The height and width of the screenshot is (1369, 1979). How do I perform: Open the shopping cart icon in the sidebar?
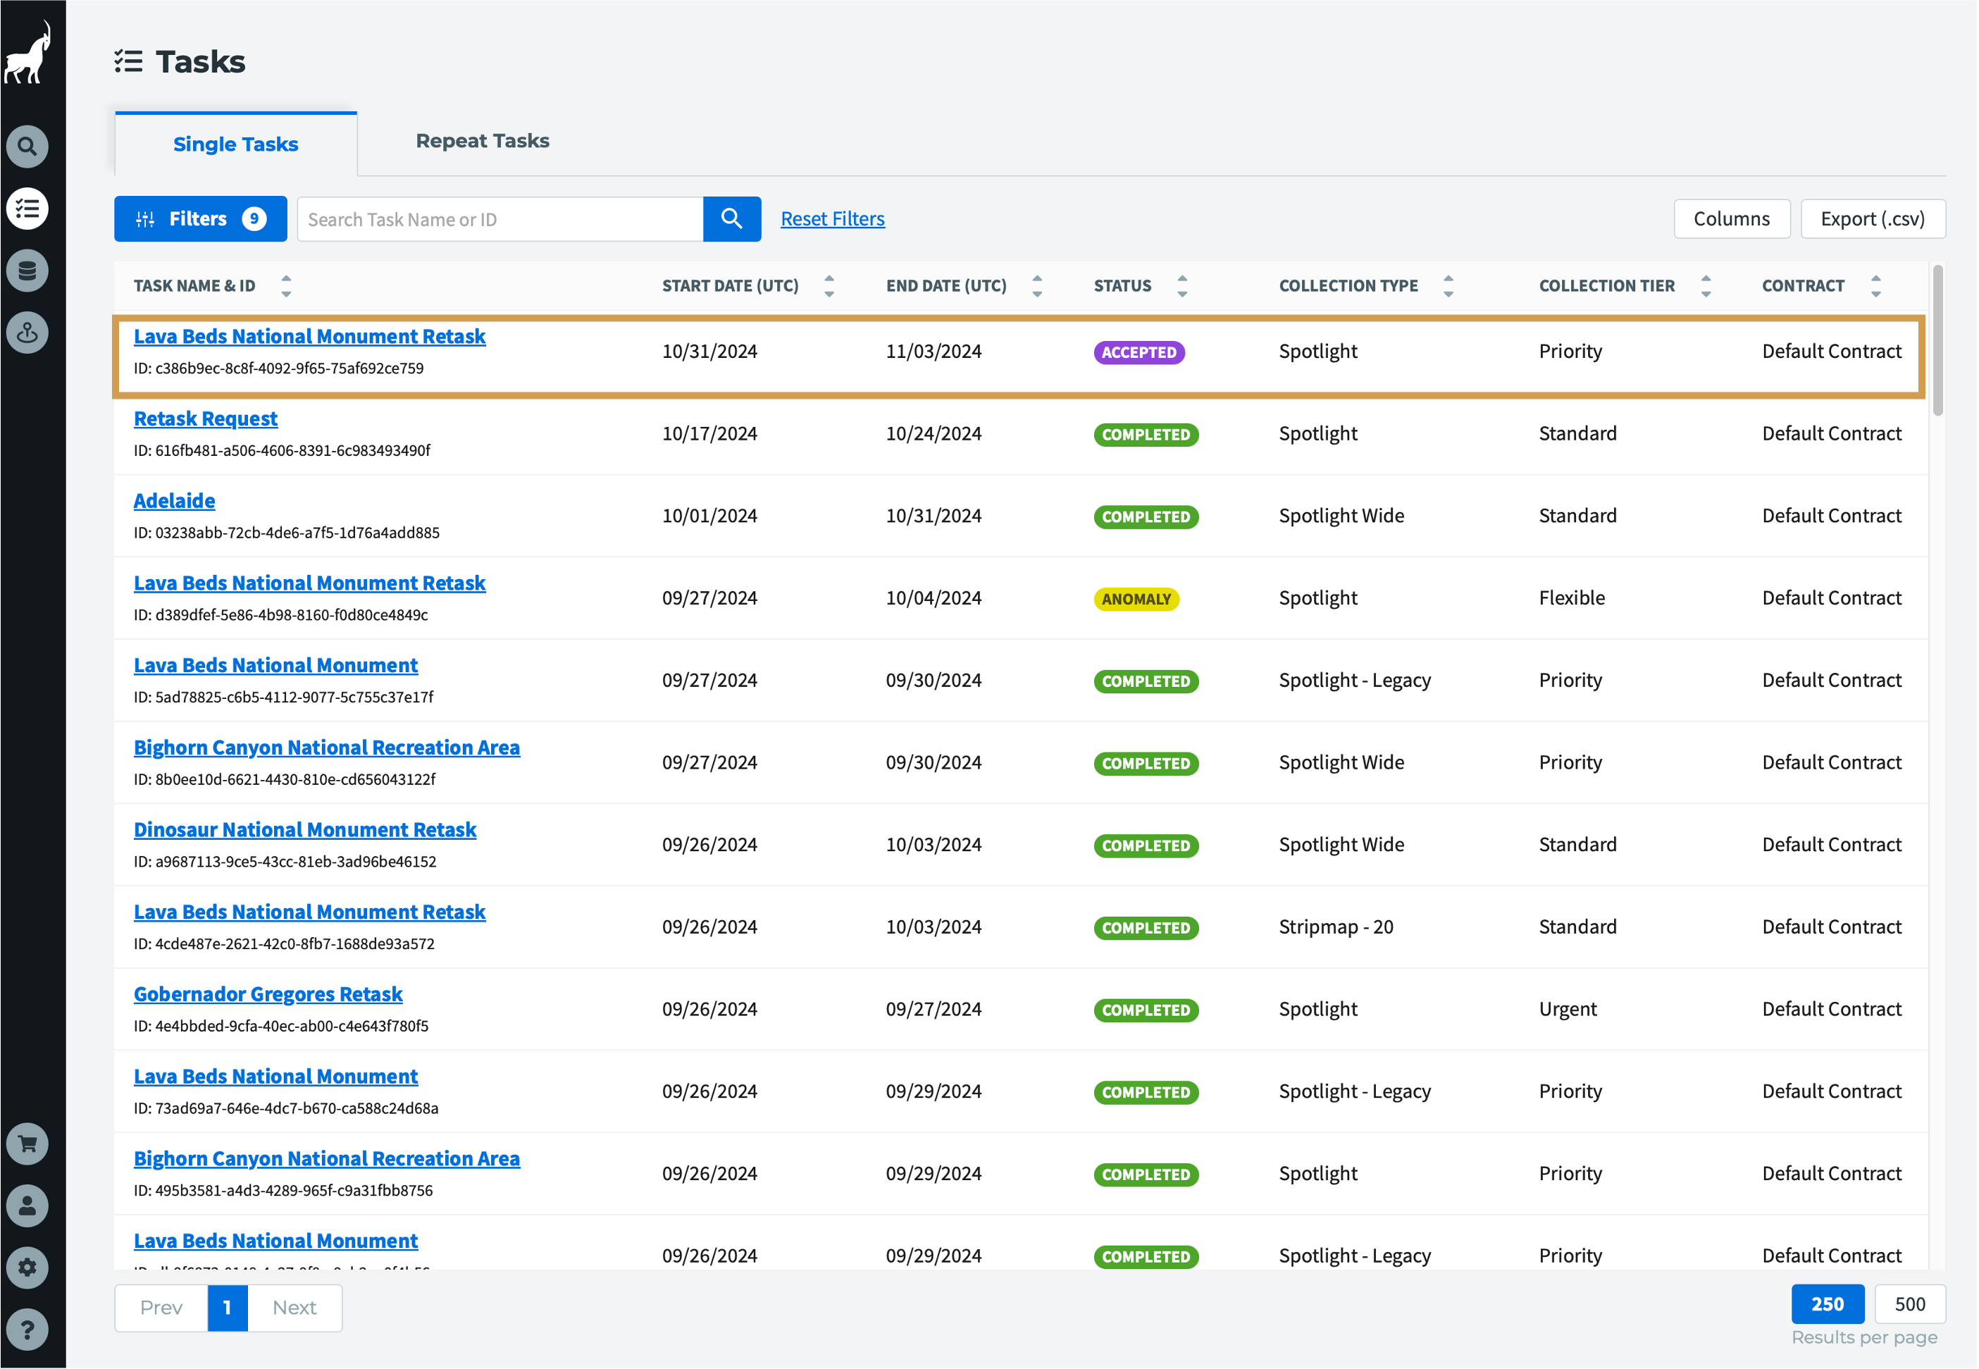(27, 1144)
